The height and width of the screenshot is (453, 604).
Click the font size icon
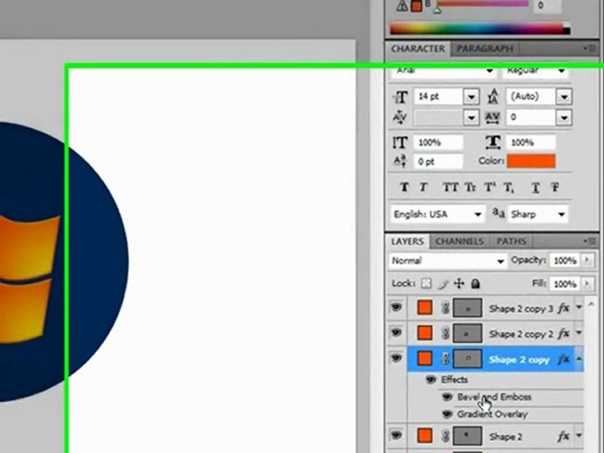tap(400, 97)
